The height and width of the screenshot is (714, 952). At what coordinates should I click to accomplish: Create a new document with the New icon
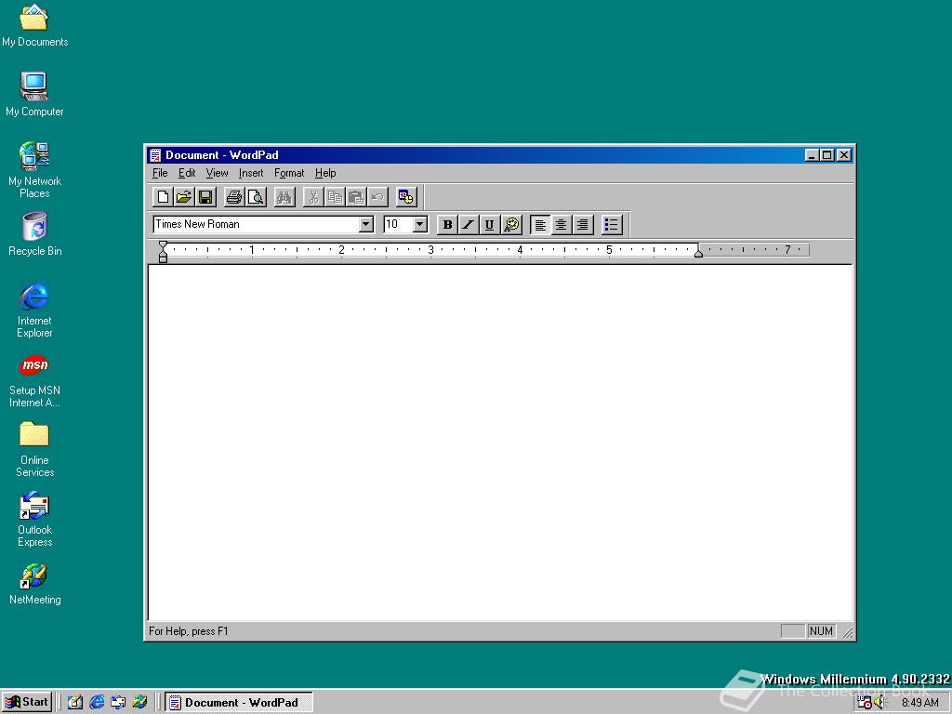pos(162,196)
